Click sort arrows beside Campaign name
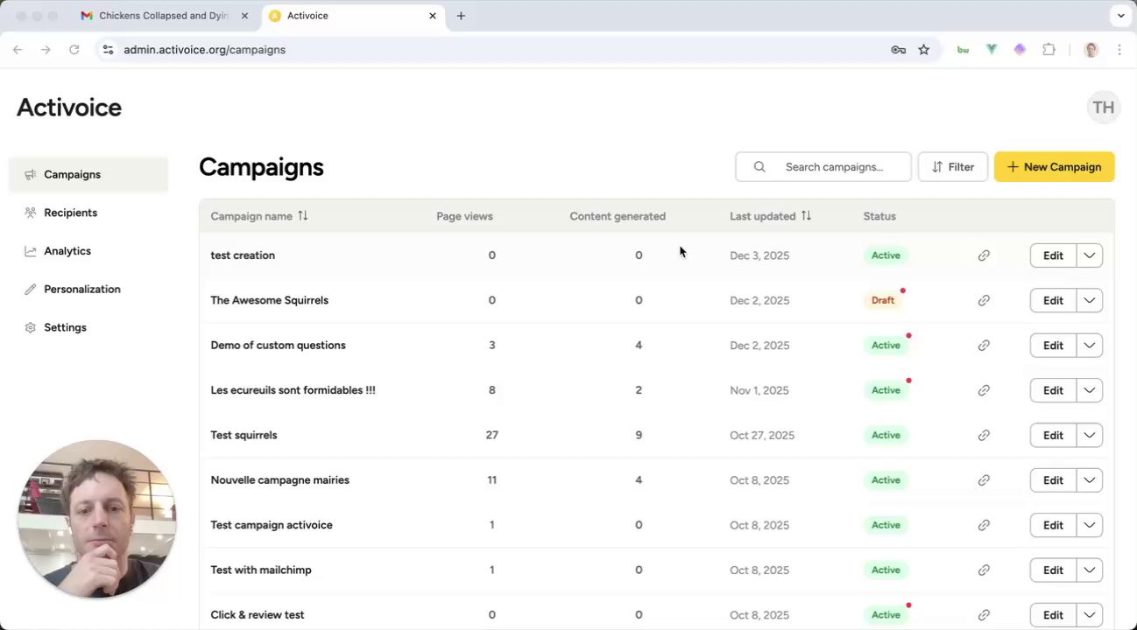1137x630 pixels. 303,216
